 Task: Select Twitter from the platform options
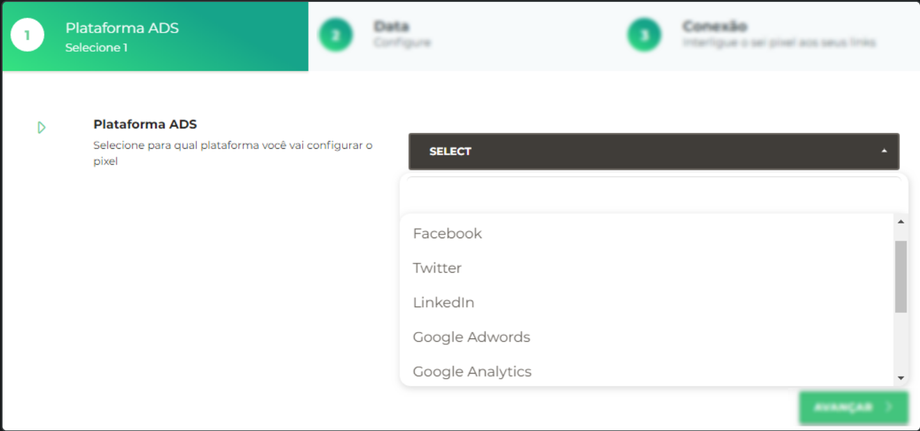point(437,268)
